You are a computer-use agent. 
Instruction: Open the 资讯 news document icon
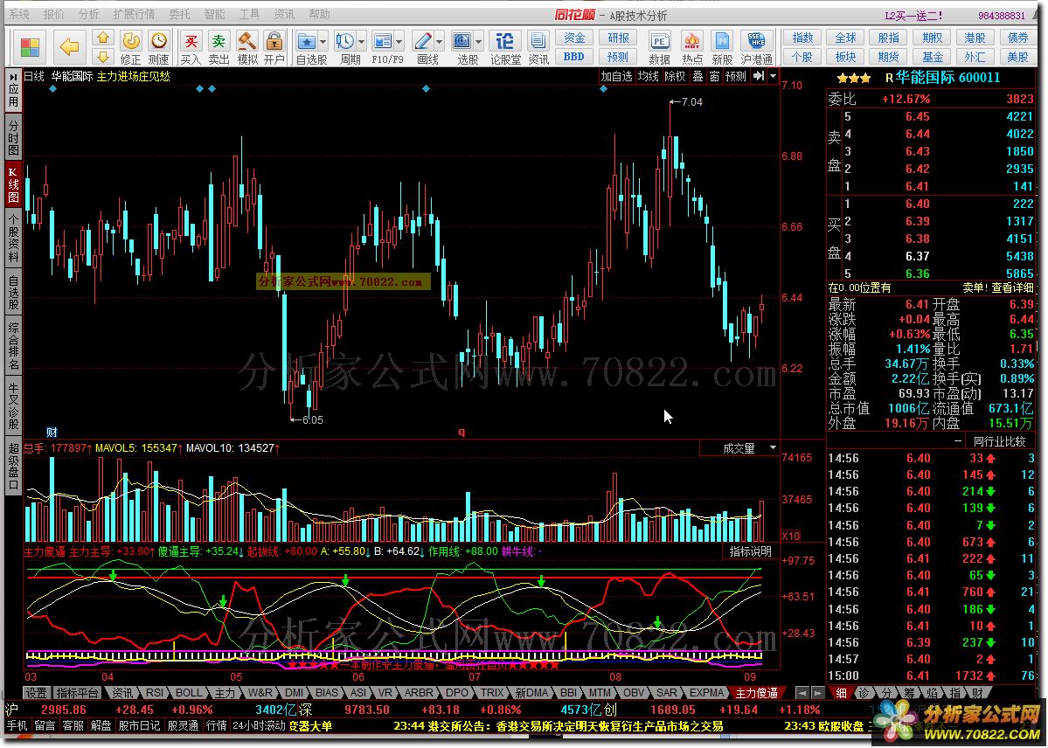[538, 41]
